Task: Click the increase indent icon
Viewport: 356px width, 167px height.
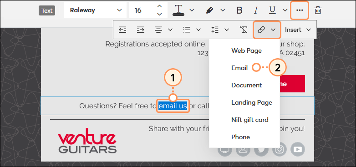Action: pos(141,30)
